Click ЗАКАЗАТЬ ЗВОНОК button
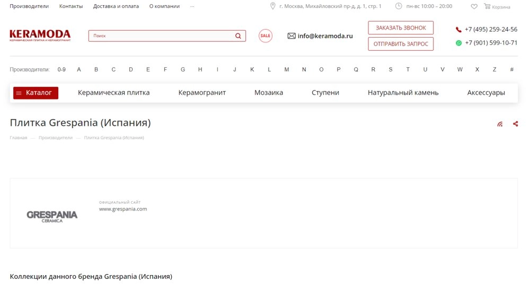 click(x=401, y=28)
